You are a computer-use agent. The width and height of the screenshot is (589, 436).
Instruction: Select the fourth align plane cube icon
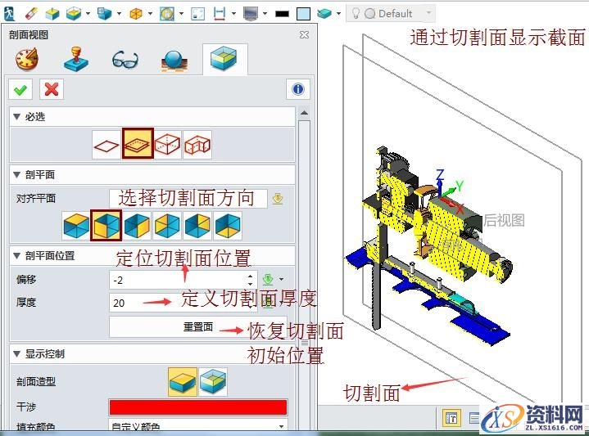click(168, 226)
